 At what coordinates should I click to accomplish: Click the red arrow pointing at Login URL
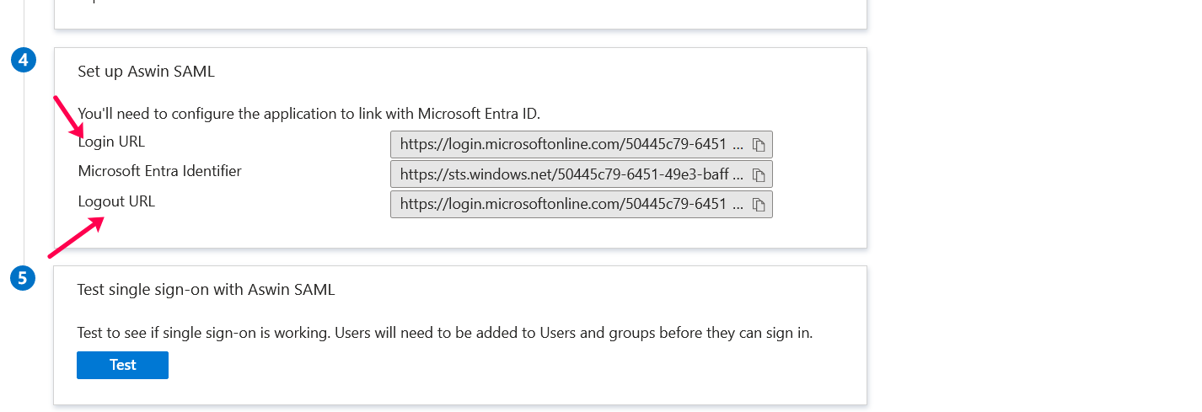[68, 116]
